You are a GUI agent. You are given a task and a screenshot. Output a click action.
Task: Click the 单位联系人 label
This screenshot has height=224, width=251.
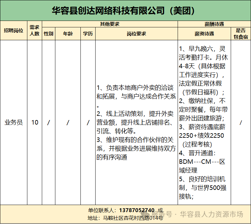pos(102,210)
